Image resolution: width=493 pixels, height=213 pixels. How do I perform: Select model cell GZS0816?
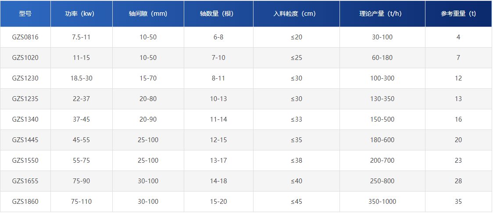(25, 37)
